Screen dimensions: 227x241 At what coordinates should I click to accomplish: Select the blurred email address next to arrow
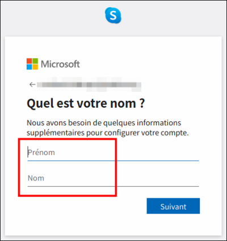coord(89,84)
